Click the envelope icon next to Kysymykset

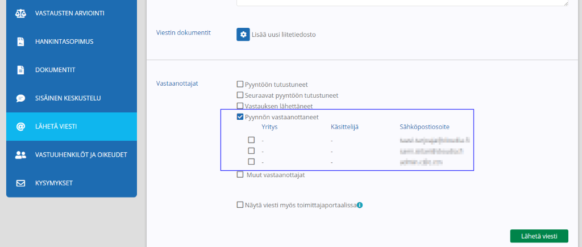[x=20, y=183]
